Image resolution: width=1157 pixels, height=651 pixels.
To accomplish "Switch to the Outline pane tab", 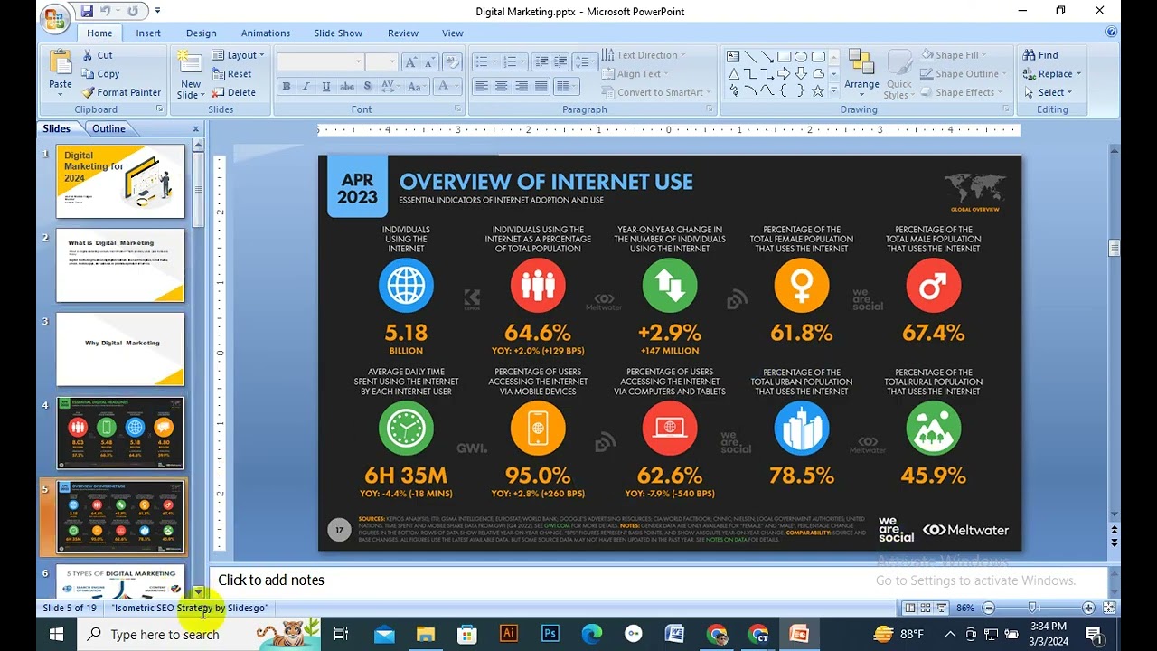I will [x=108, y=128].
